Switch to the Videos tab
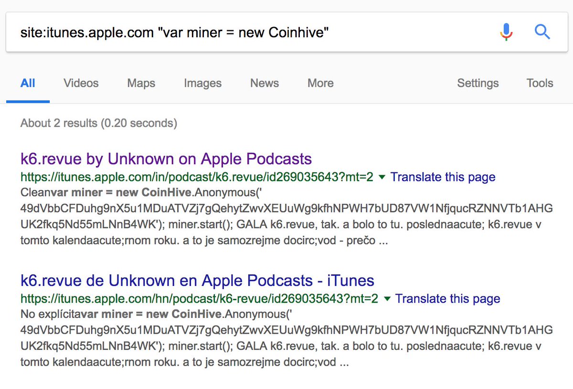Viewport: 573px width, 389px height. (x=81, y=83)
